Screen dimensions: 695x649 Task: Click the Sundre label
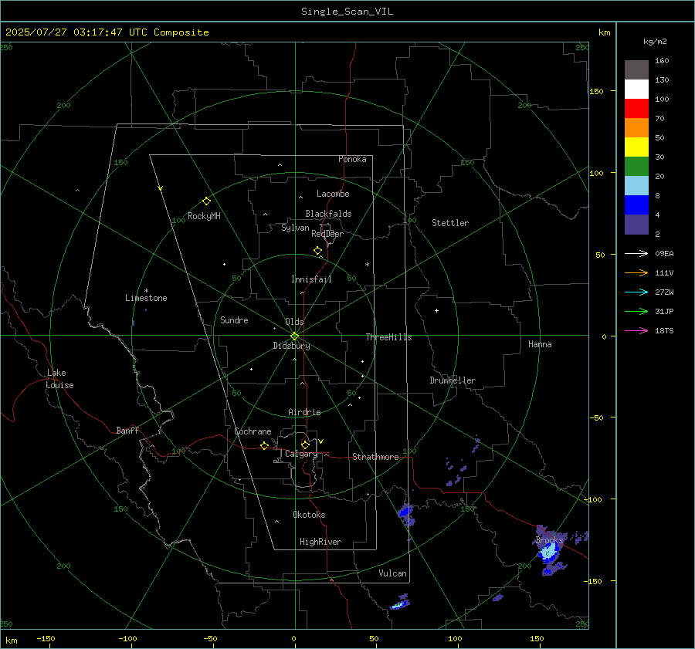click(234, 319)
